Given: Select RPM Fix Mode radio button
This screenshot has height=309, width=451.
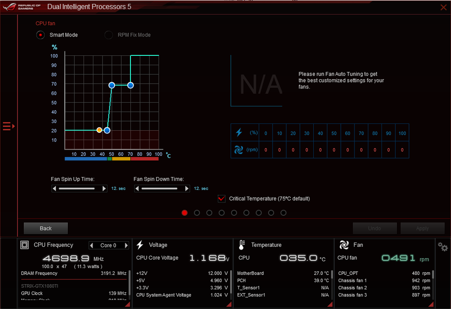Looking at the screenshot, I should coord(108,35).
